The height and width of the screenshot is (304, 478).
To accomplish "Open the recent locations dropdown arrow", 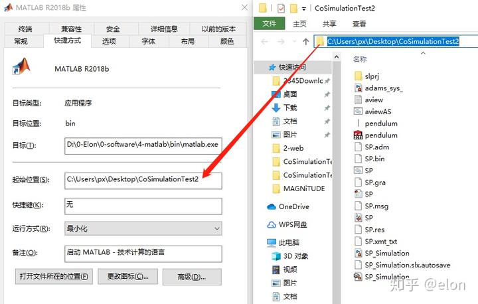I will [294, 41].
